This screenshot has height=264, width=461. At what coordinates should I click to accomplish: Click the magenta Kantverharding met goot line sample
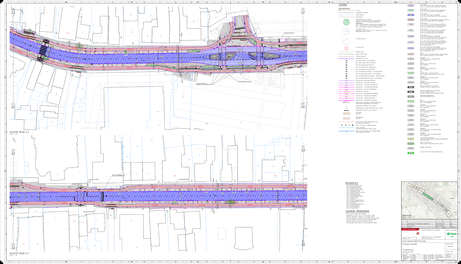[x=346, y=58]
